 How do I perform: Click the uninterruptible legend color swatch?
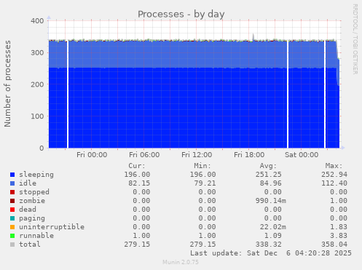(x=12, y=227)
